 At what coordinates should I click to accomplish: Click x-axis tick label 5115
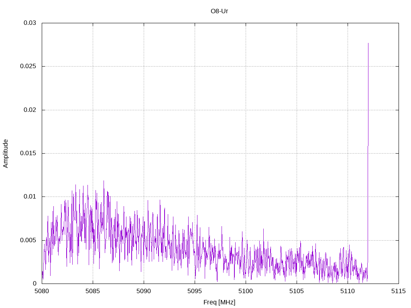point(399,291)
